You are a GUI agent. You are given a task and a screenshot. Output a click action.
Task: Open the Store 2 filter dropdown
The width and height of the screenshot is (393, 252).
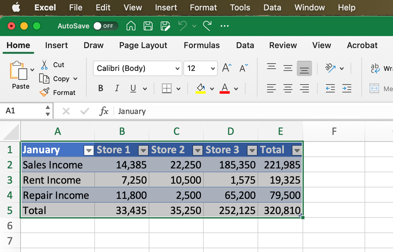[197, 150]
